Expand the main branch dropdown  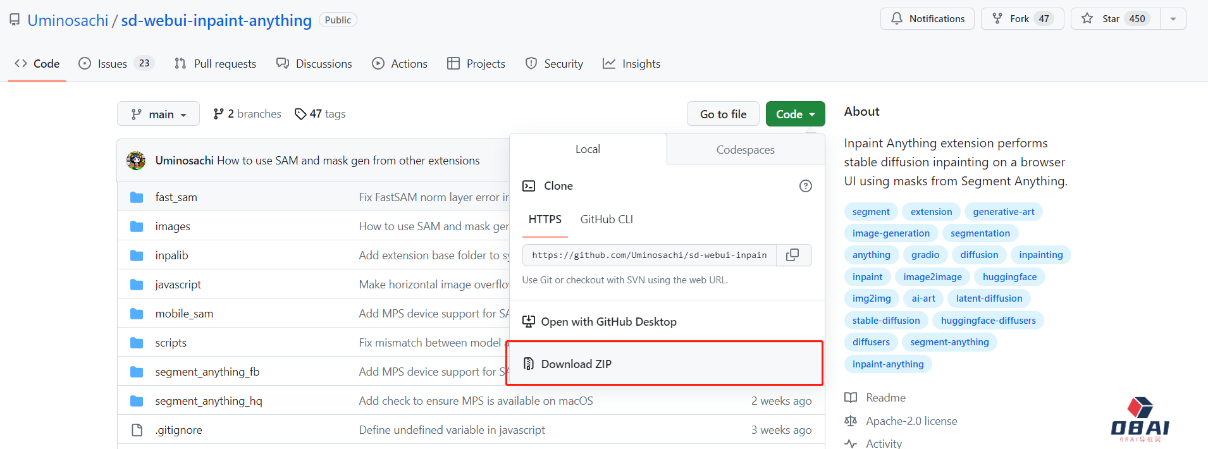(158, 114)
